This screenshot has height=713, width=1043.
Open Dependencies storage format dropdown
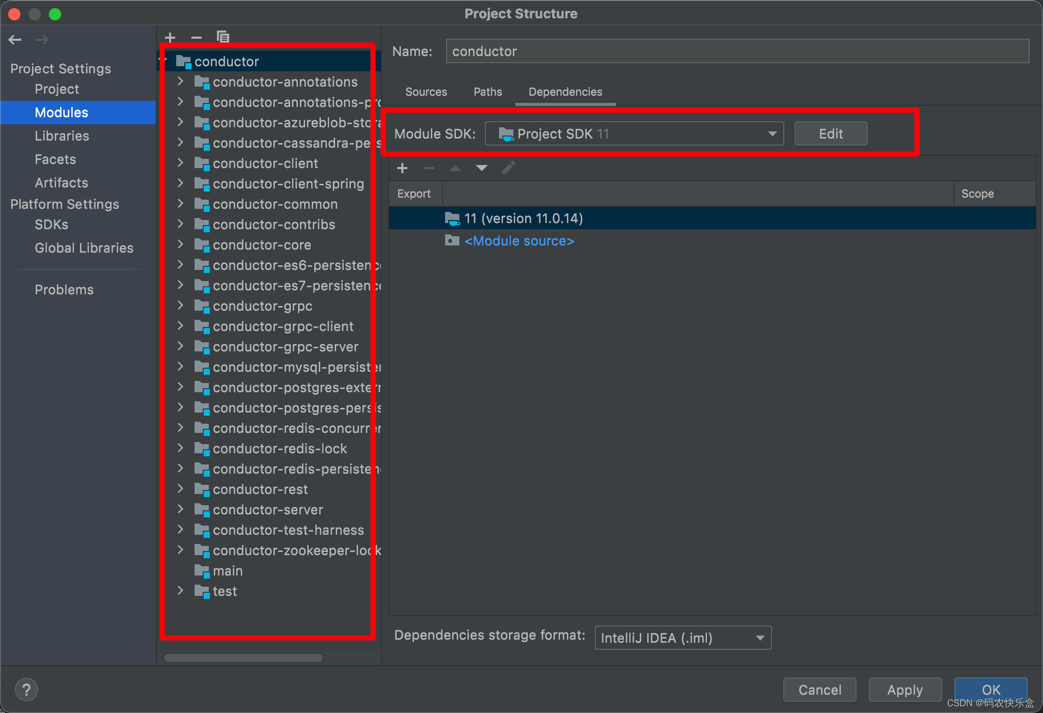[683, 638]
